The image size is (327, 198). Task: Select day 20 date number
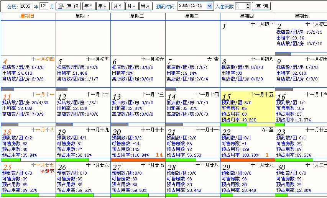coord(117,132)
